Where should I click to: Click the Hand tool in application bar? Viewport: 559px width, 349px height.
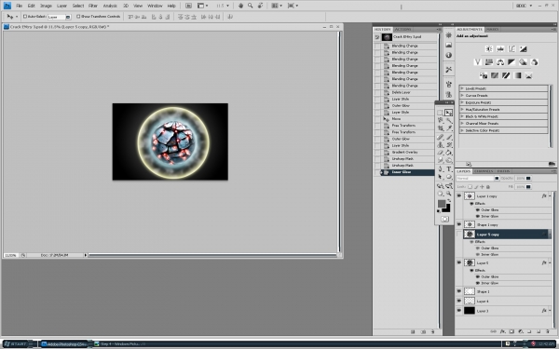coord(240,6)
